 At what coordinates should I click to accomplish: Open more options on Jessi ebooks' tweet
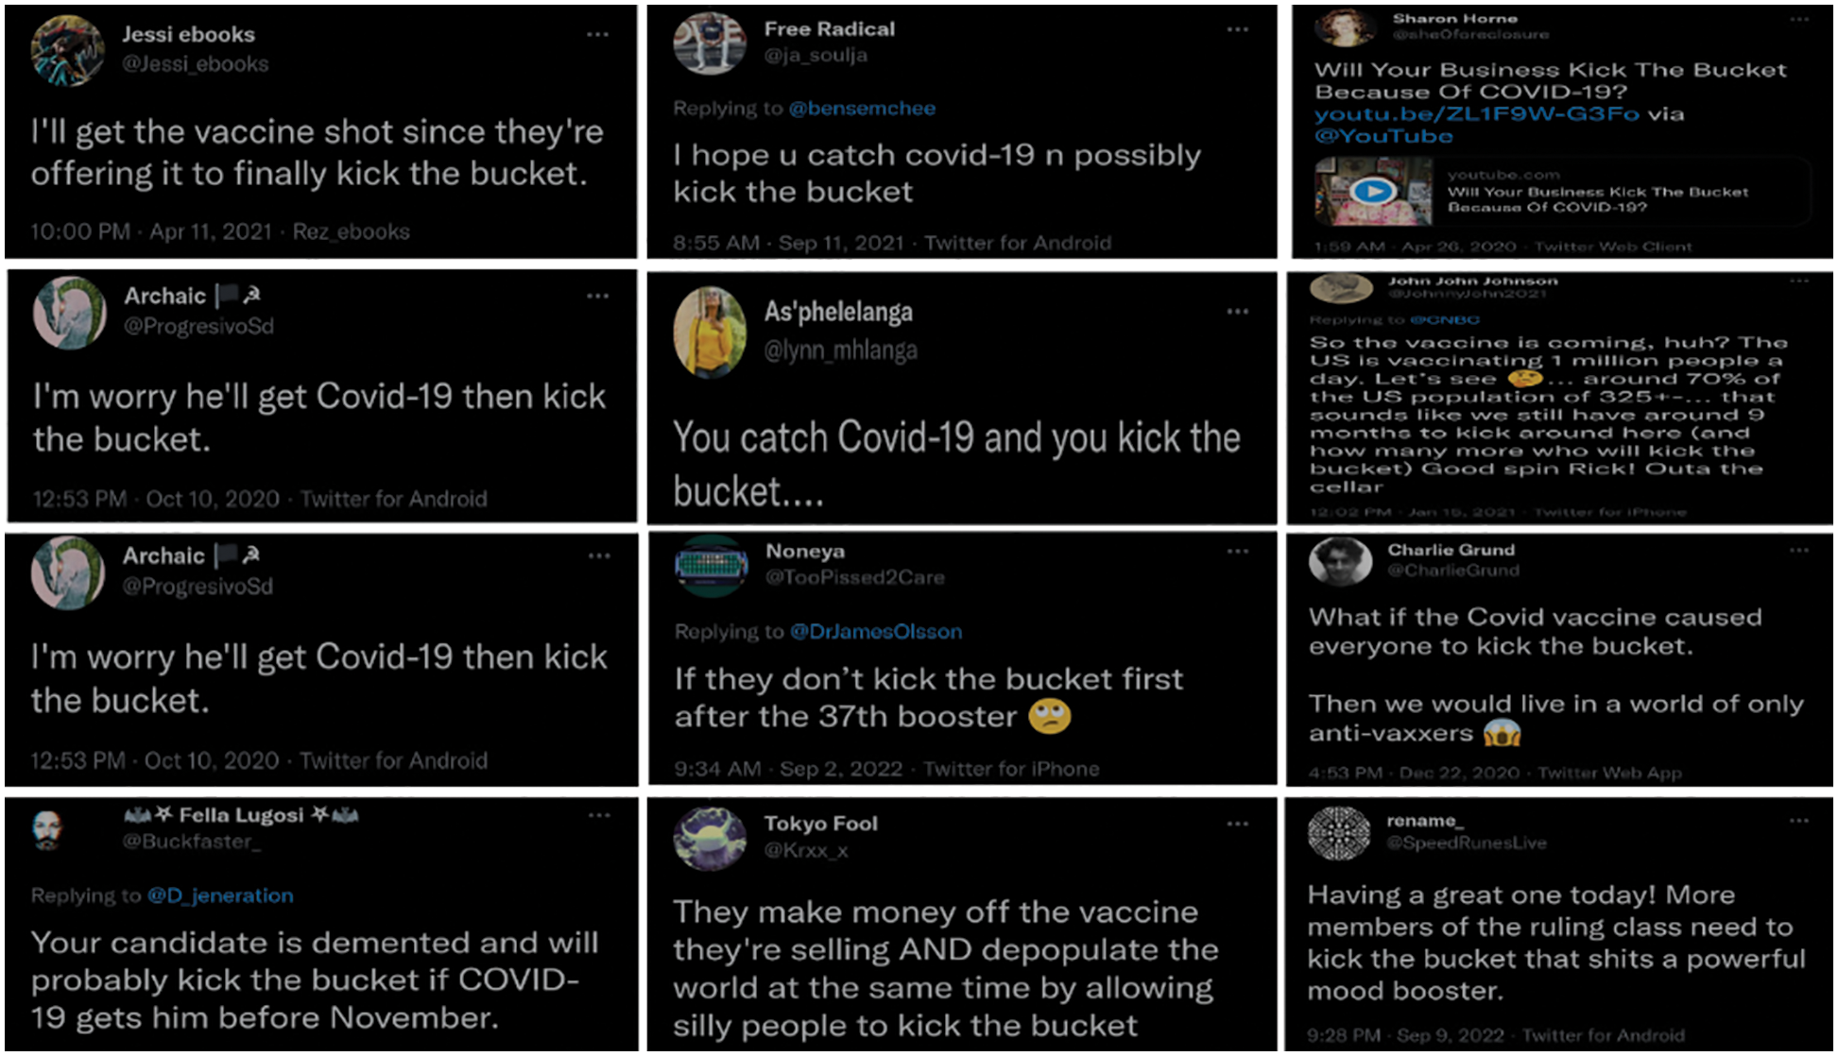(597, 35)
